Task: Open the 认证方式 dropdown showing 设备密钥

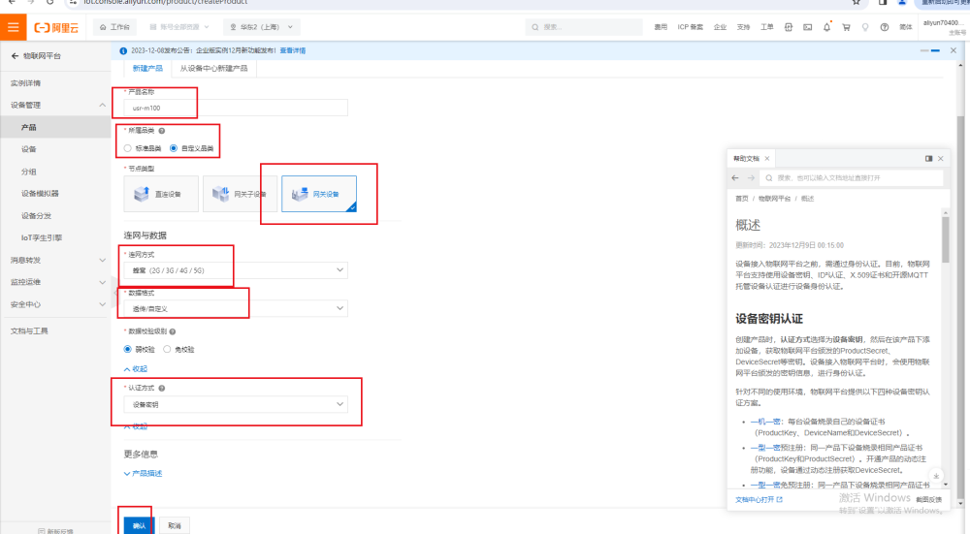Action: point(235,404)
